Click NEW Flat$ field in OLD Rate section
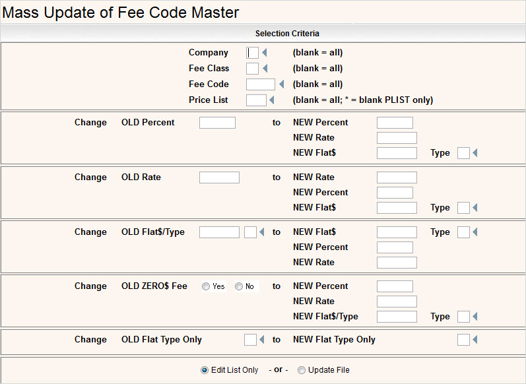This screenshot has width=526, height=384. [397, 208]
